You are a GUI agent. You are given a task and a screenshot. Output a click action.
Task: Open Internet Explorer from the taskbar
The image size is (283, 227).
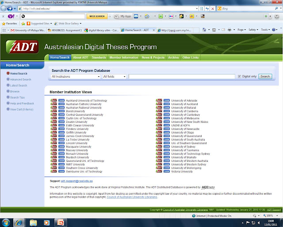(19, 223)
